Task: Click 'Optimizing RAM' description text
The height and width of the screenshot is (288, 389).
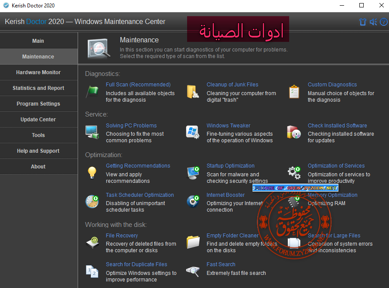Action: click(x=327, y=203)
